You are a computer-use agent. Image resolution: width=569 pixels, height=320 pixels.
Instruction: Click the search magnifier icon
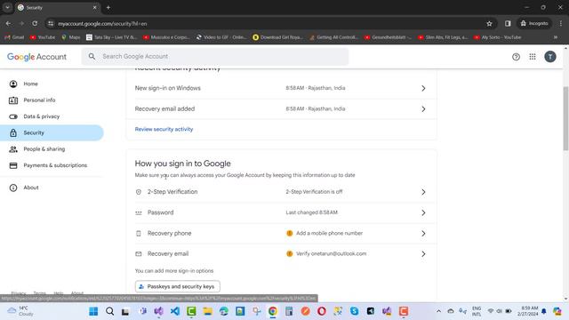(92, 57)
